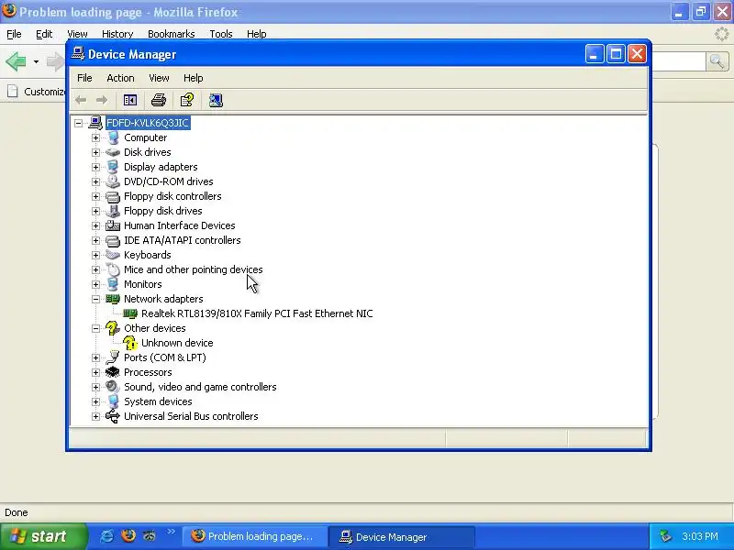Click the Monitors icon
Screen dimensions: 734x550
pos(113,284)
